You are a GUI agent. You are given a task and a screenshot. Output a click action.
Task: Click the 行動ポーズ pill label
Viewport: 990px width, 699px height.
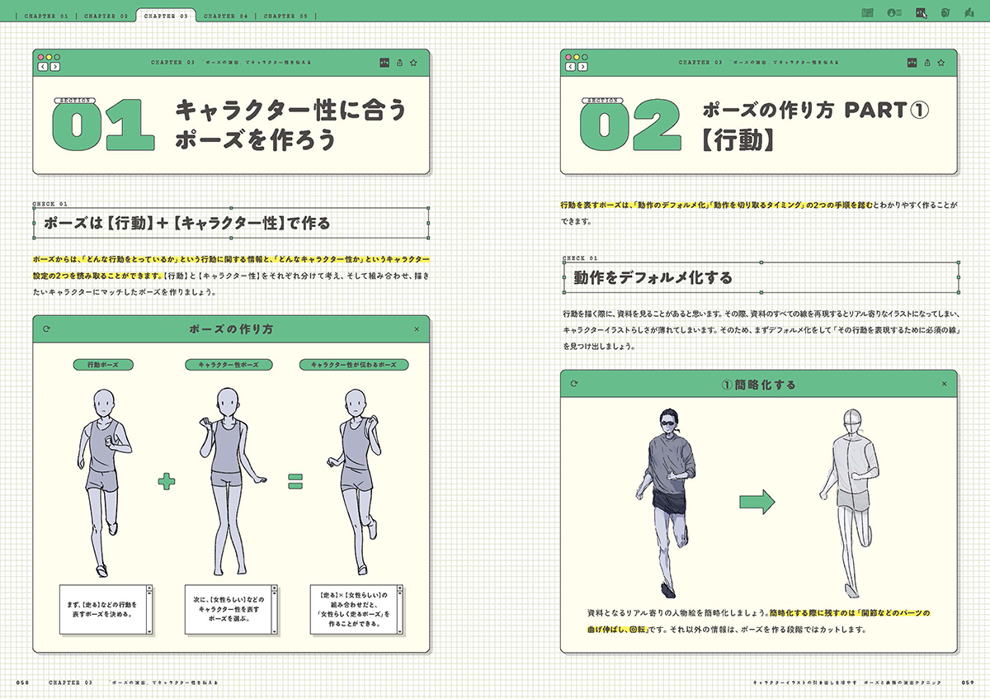tap(103, 364)
